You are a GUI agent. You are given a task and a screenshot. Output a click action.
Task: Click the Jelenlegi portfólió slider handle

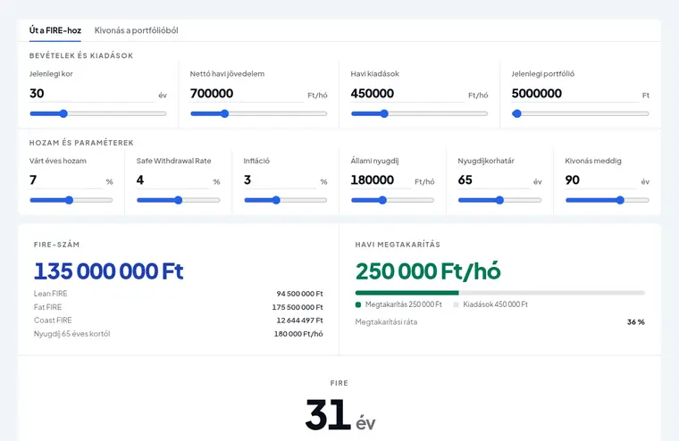pyautogui.click(x=516, y=113)
